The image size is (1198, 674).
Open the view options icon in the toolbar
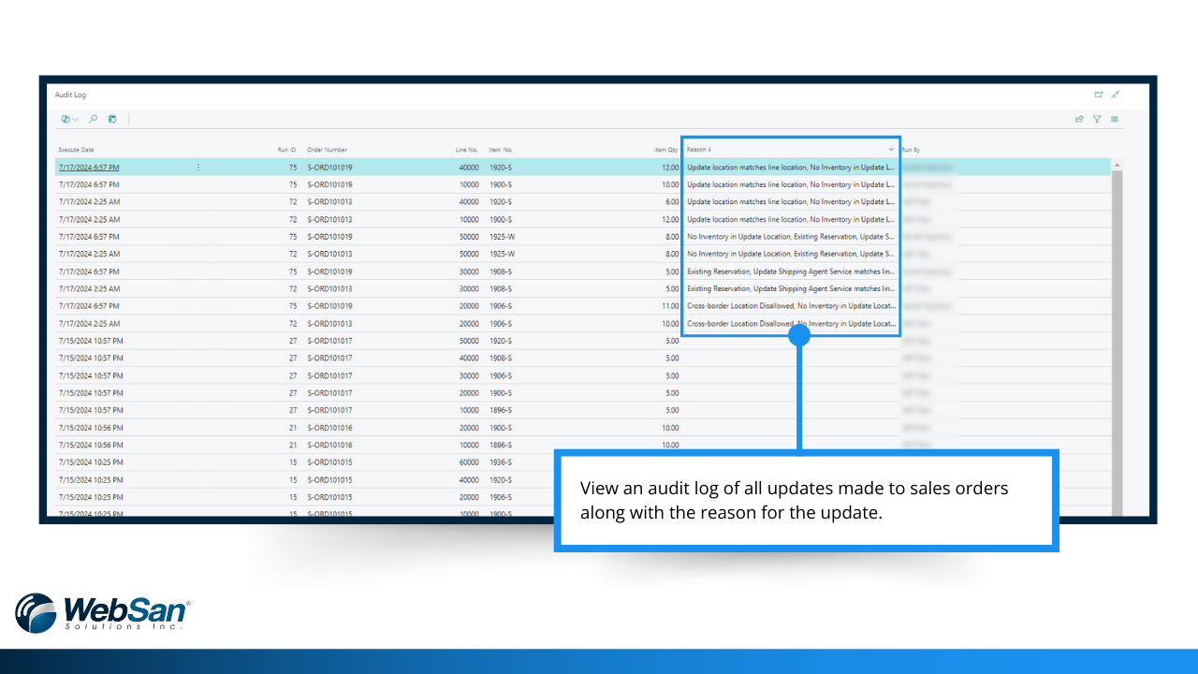click(x=69, y=119)
